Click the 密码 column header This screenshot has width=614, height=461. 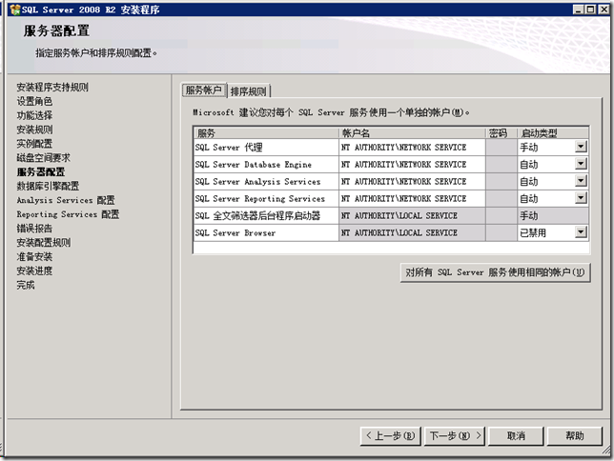[x=501, y=133]
